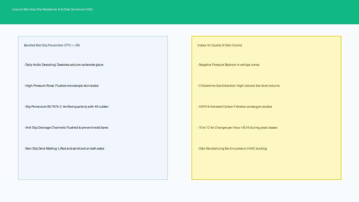Select the 'Chloramine Gas Extraction' bullet text
The width and height of the screenshot is (359, 202).
[x=238, y=86]
